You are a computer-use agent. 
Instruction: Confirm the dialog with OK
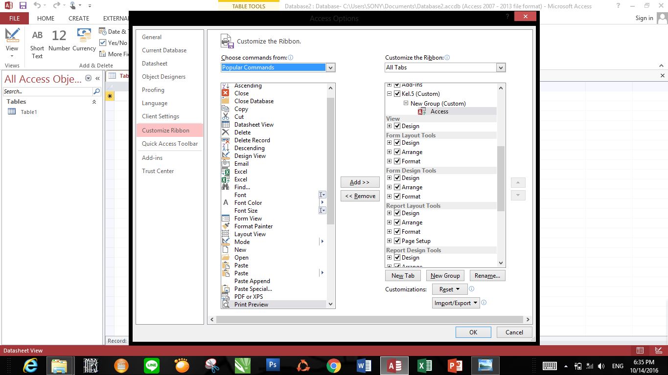pos(473,332)
